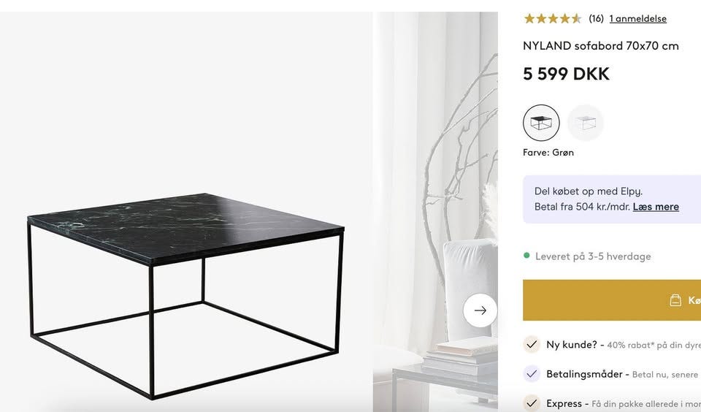Click the checkmark icon beside Express
701x412 pixels.
point(532,403)
